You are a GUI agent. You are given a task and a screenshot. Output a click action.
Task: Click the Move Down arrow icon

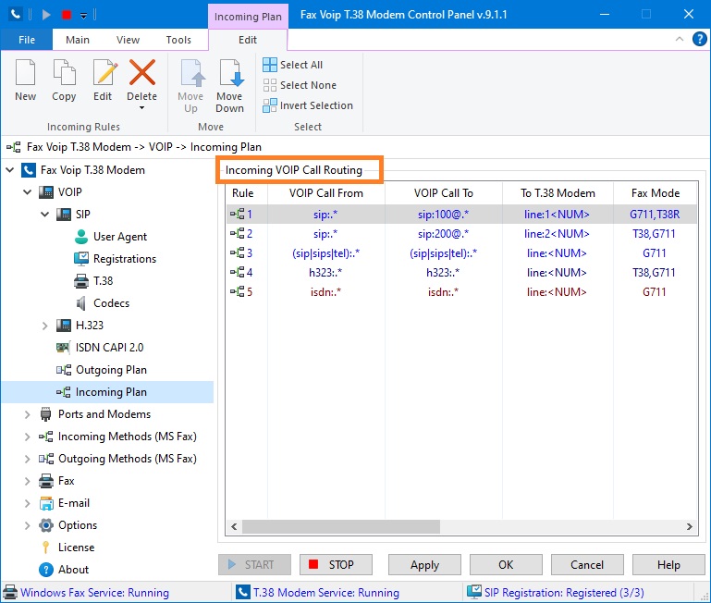(231, 72)
